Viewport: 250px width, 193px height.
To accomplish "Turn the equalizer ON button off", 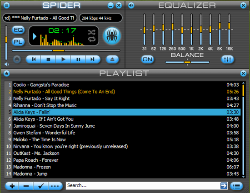I will tap(147, 59).
